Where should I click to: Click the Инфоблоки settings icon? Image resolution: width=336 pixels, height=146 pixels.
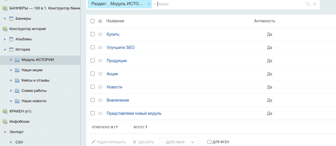[x=5, y=122]
